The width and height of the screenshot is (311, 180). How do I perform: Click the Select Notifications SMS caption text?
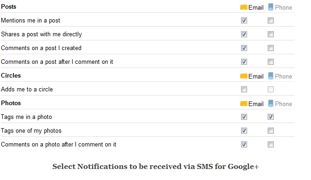[x=155, y=167]
